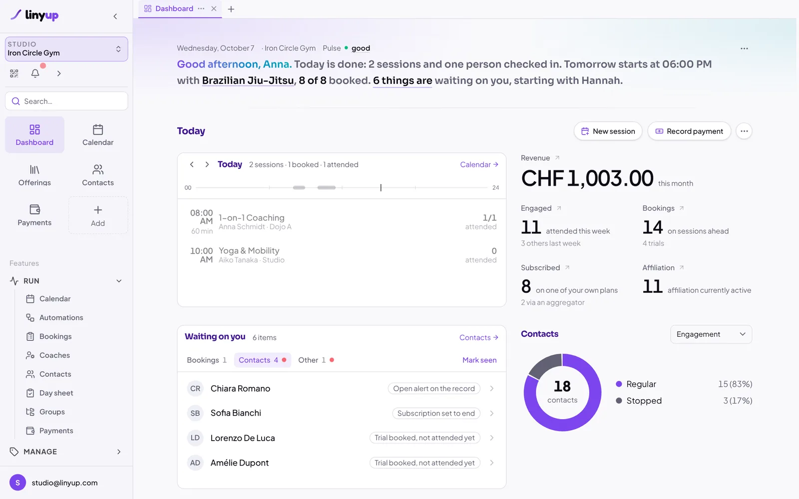Switch to the Bookings 1 tab

click(x=207, y=360)
